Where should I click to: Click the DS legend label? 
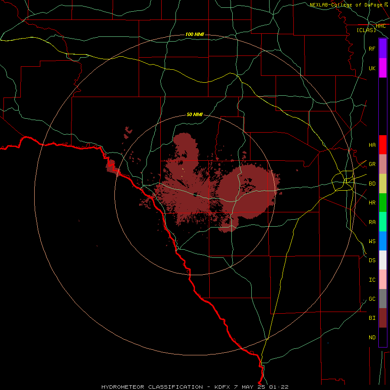tap(372, 260)
